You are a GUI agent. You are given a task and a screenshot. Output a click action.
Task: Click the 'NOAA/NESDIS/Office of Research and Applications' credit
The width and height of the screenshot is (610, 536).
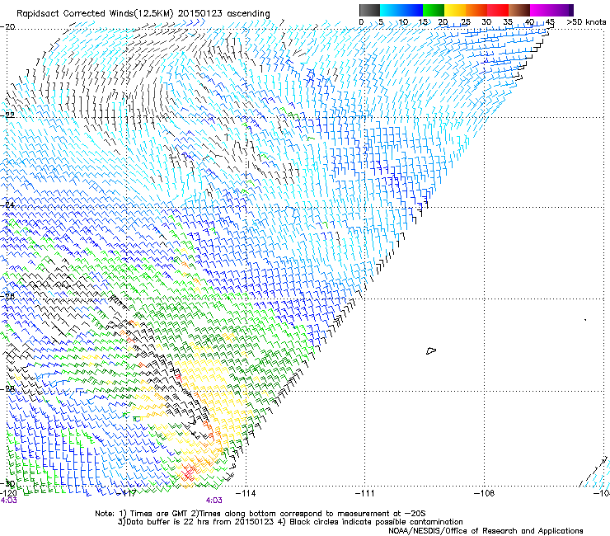point(486,531)
